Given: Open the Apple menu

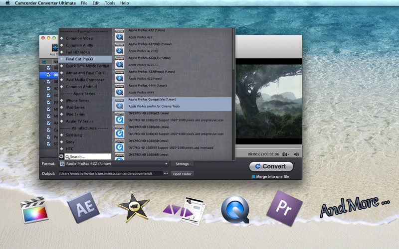Looking at the screenshot, I should tap(7, 3).
